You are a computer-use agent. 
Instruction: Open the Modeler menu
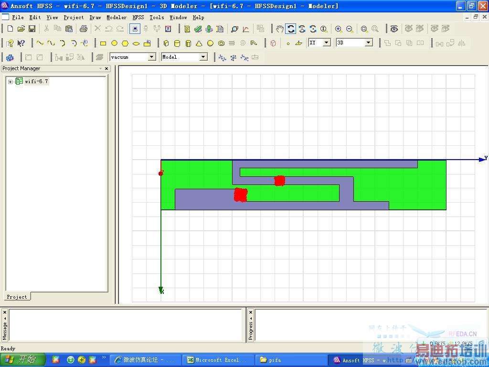117,17
